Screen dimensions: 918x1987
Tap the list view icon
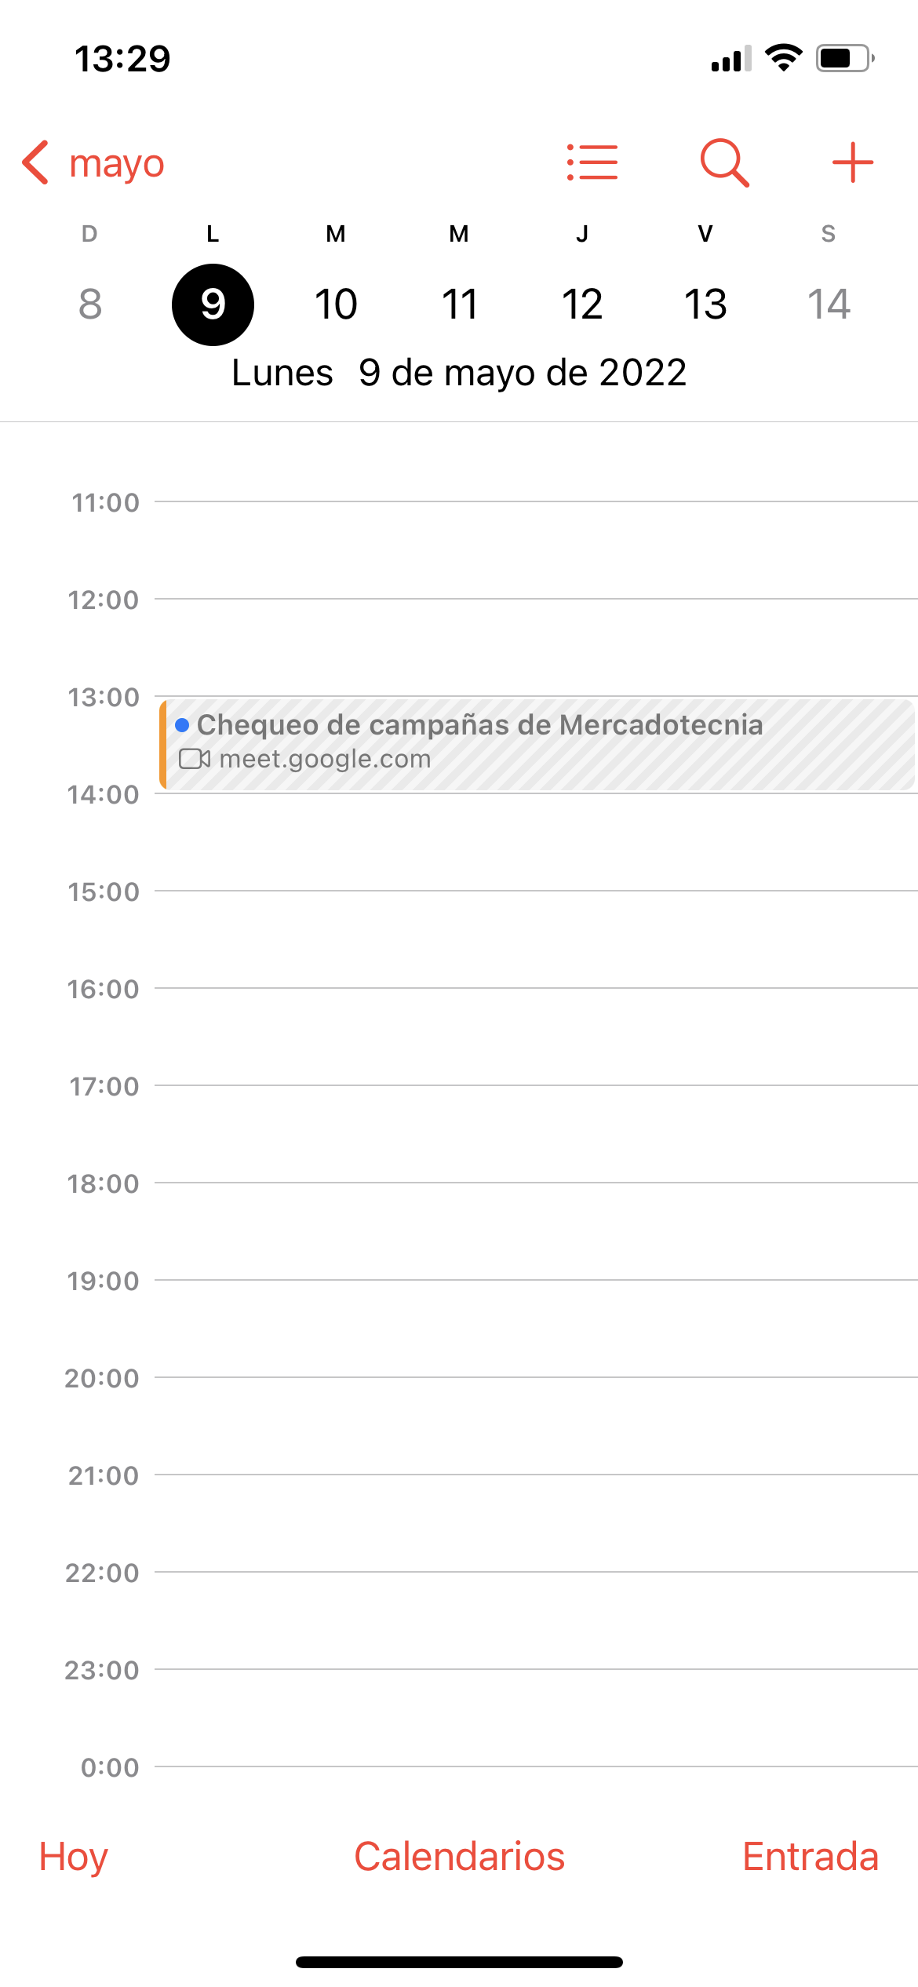pyautogui.click(x=592, y=162)
